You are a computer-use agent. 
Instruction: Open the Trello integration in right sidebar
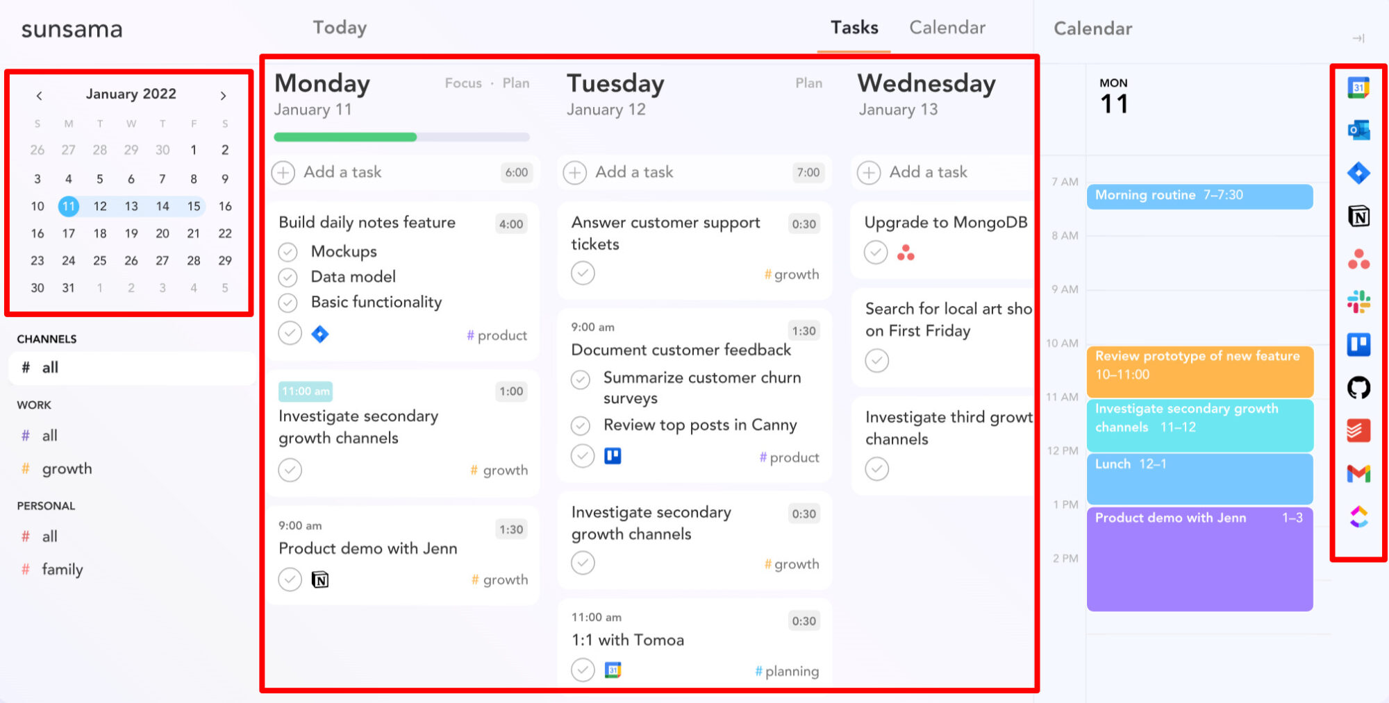tap(1360, 344)
